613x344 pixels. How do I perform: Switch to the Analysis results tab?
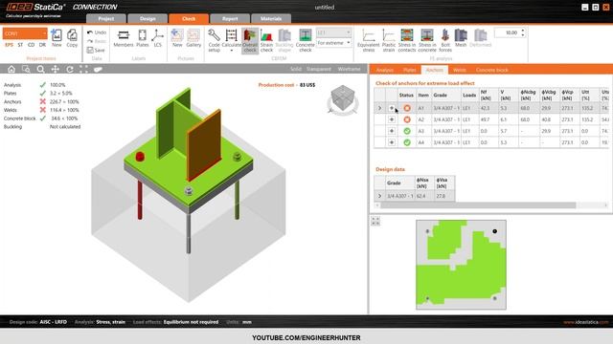pos(385,70)
